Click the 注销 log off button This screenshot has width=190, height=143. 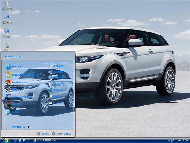(43, 134)
